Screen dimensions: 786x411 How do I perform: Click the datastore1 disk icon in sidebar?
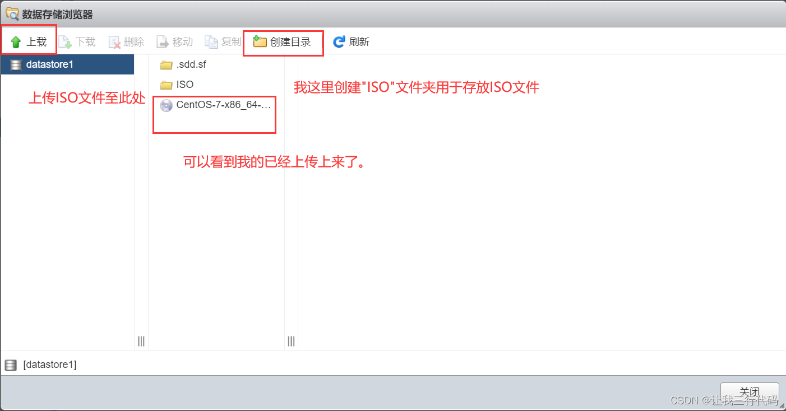[16, 64]
